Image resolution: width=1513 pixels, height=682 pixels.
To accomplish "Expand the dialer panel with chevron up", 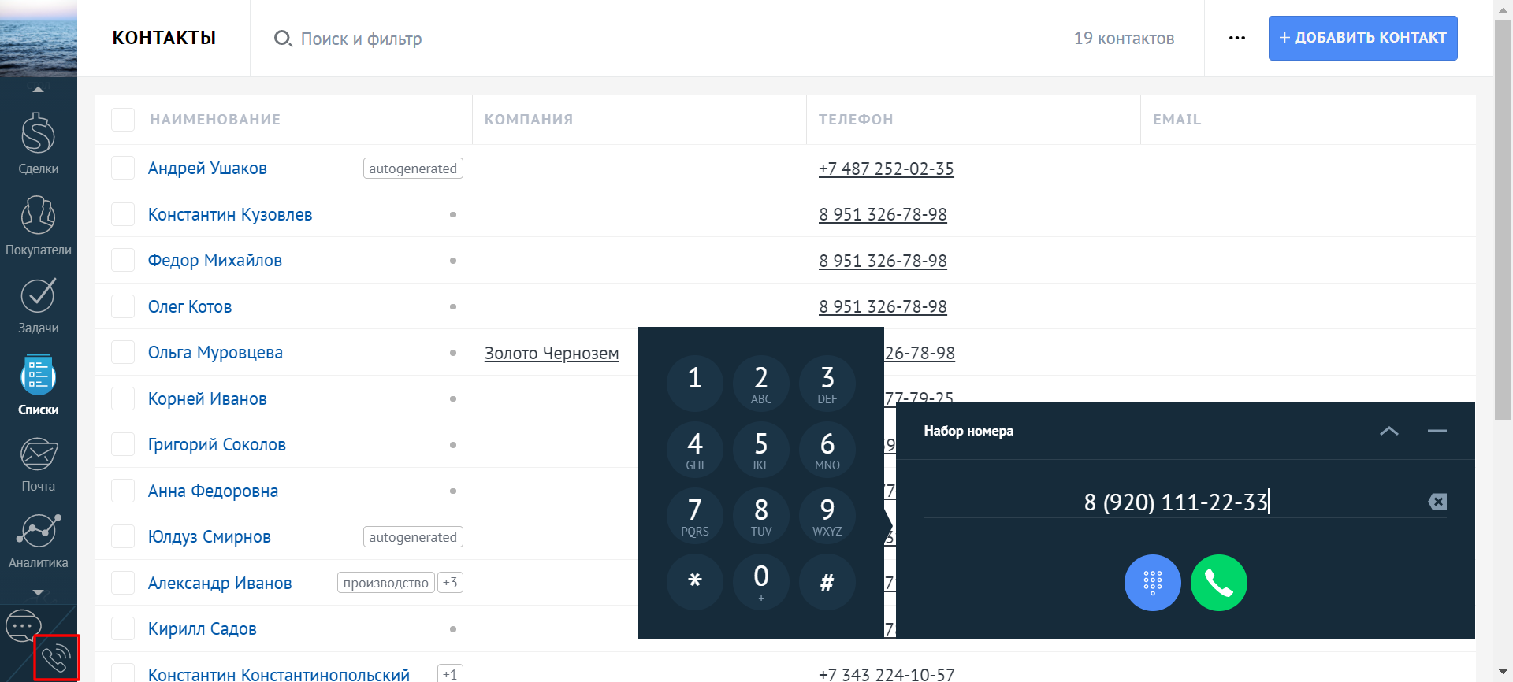I will [x=1388, y=431].
